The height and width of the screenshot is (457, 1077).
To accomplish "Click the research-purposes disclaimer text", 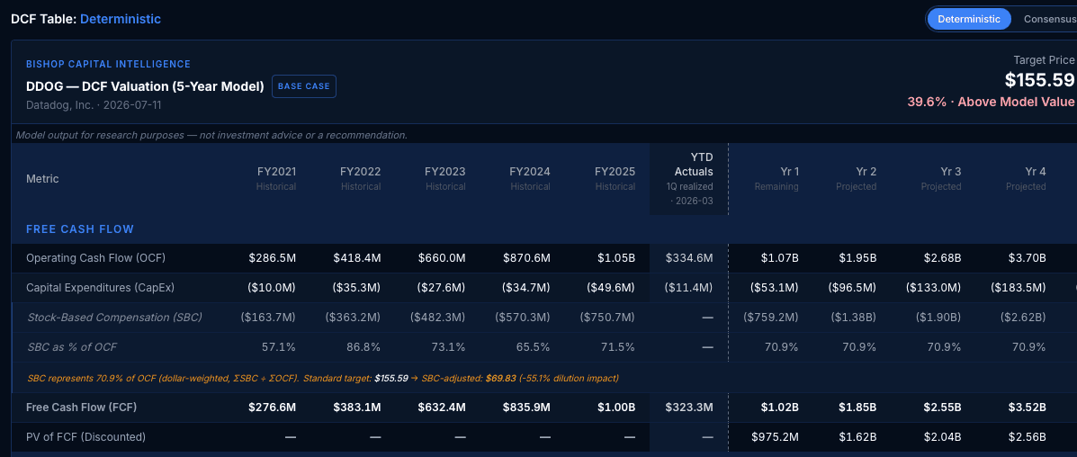I will click(x=211, y=135).
